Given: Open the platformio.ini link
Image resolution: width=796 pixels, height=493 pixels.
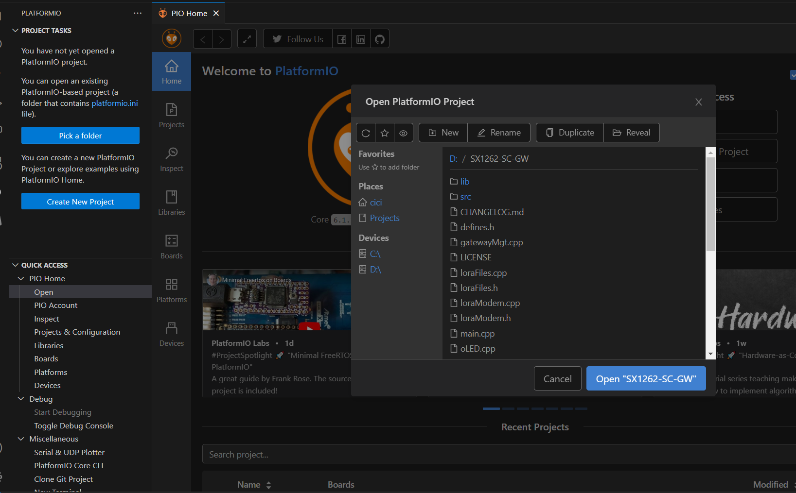Looking at the screenshot, I should click(115, 103).
